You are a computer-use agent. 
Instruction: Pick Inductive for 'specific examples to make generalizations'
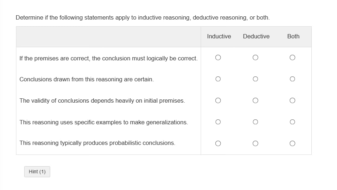click(218, 122)
